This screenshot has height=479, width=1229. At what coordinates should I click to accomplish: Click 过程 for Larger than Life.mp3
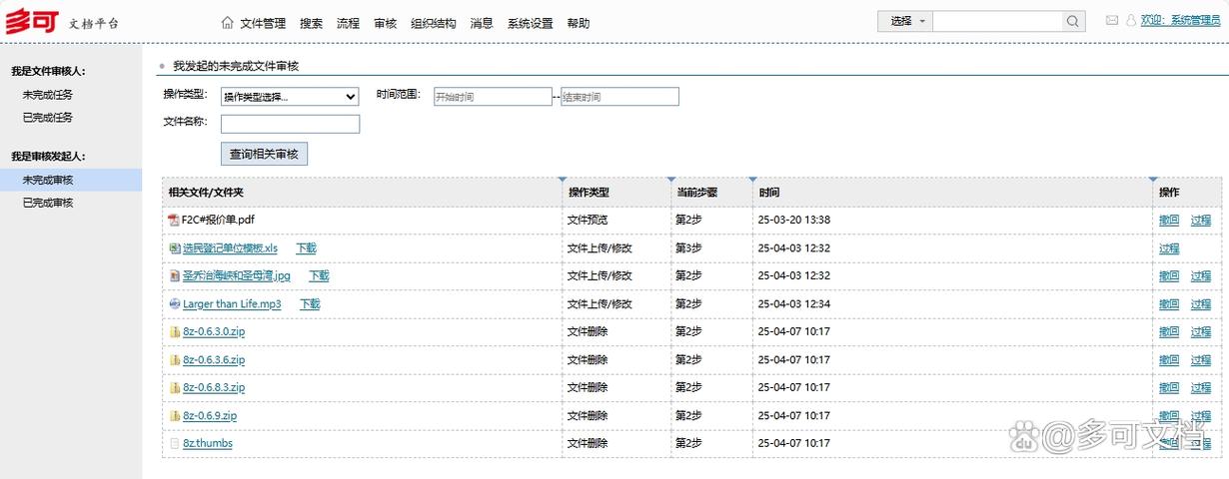click(x=1201, y=303)
